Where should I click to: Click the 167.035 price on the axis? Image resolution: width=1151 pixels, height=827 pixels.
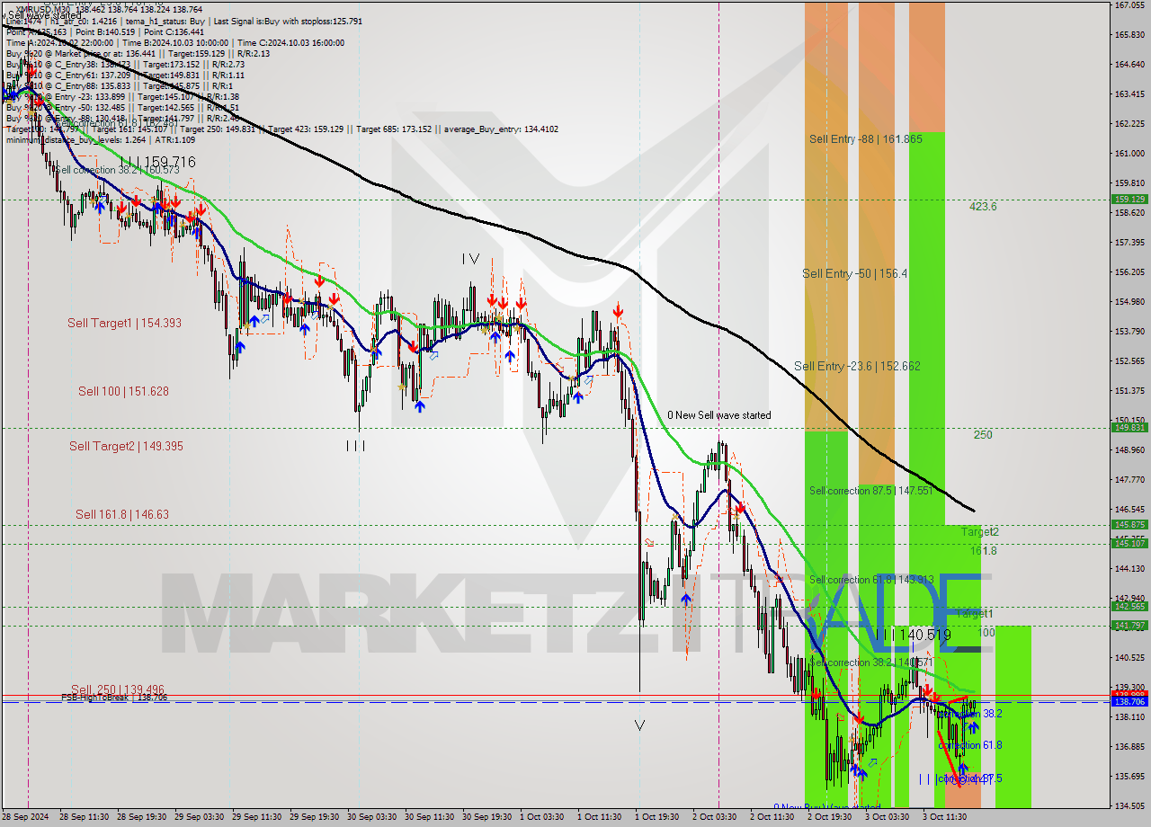pyautogui.click(x=1129, y=5)
